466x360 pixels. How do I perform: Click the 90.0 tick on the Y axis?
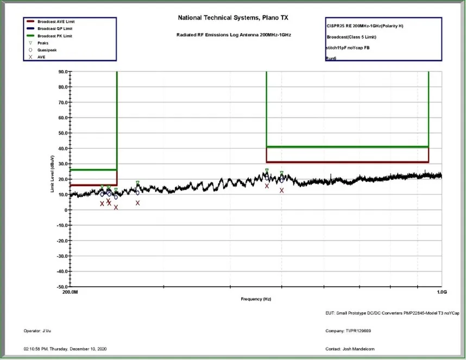[x=62, y=72]
